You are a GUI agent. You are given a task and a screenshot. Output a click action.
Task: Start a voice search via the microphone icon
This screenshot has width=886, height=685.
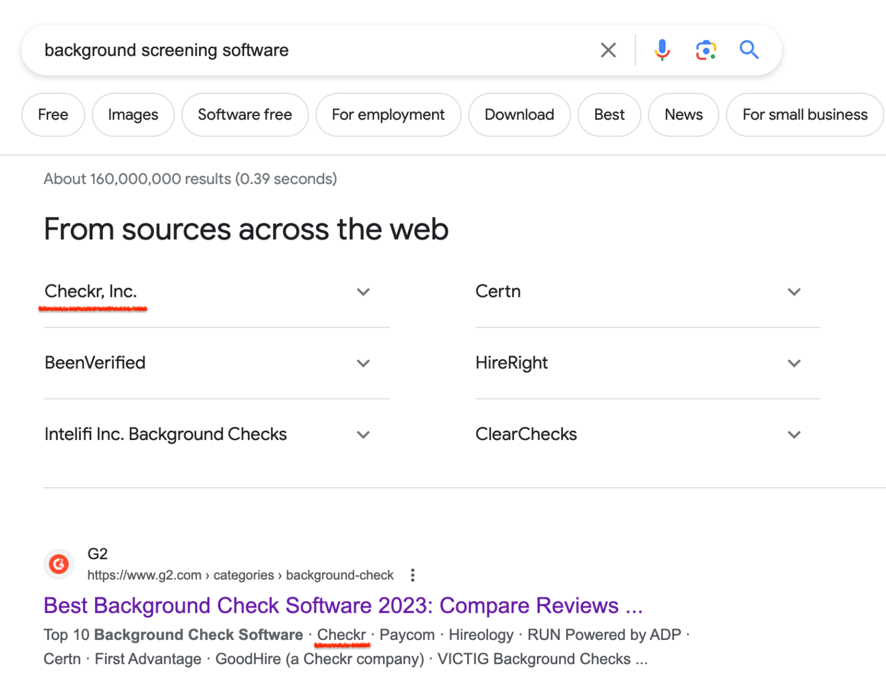[x=662, y=50]
